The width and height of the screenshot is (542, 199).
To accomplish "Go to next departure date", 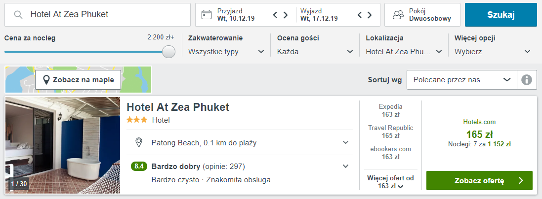I will pos(370,15).
